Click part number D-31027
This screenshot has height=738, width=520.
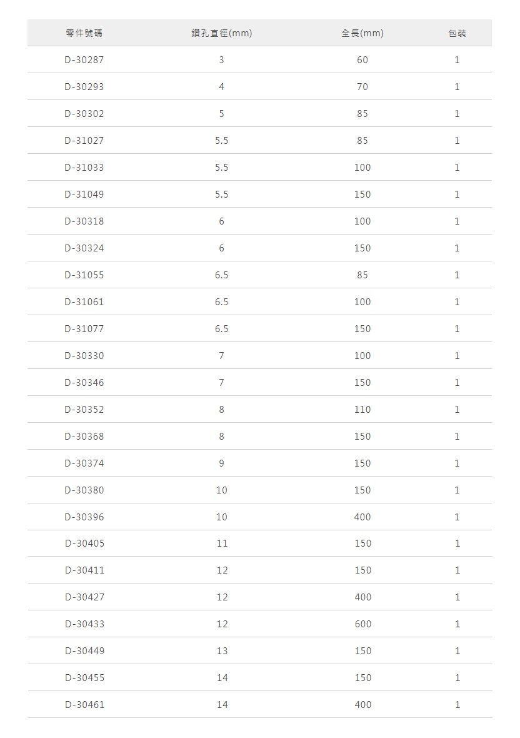point(84,141)
